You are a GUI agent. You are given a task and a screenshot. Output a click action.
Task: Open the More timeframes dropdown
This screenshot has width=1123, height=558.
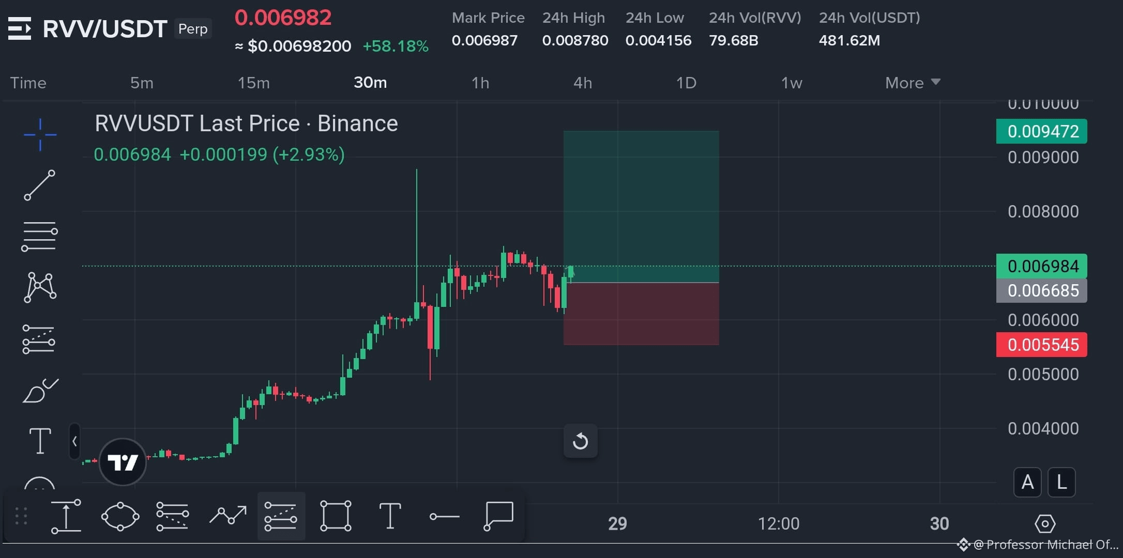click(913, 83)
